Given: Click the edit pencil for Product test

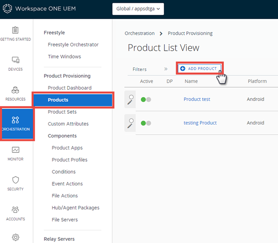Looking at the screenshot, I should pyautogui.click(x=130, y=102).
